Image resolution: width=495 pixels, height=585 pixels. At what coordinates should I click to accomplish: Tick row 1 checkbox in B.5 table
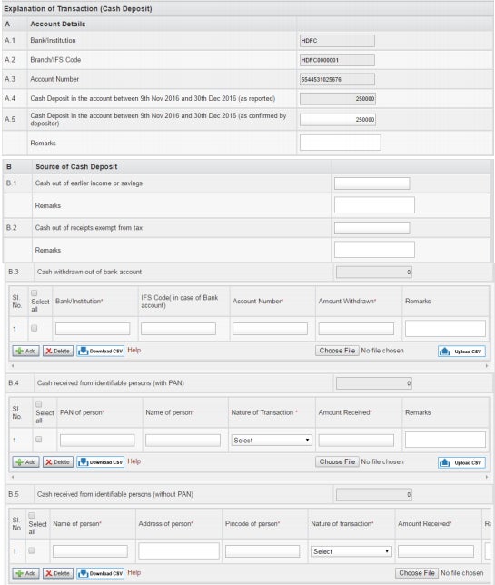coord(32,550)
